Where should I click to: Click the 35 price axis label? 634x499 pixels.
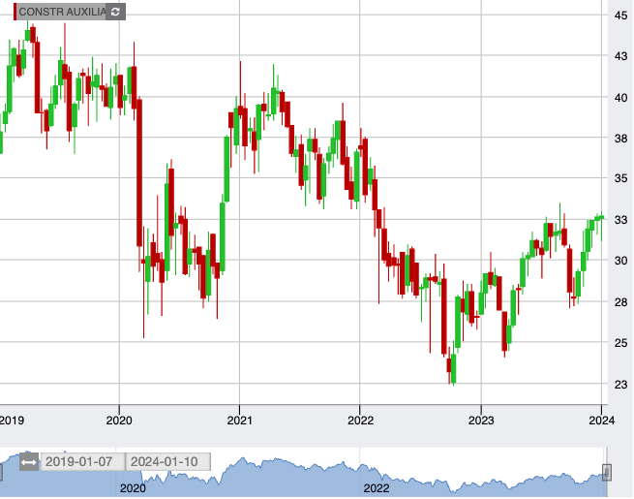620,178
